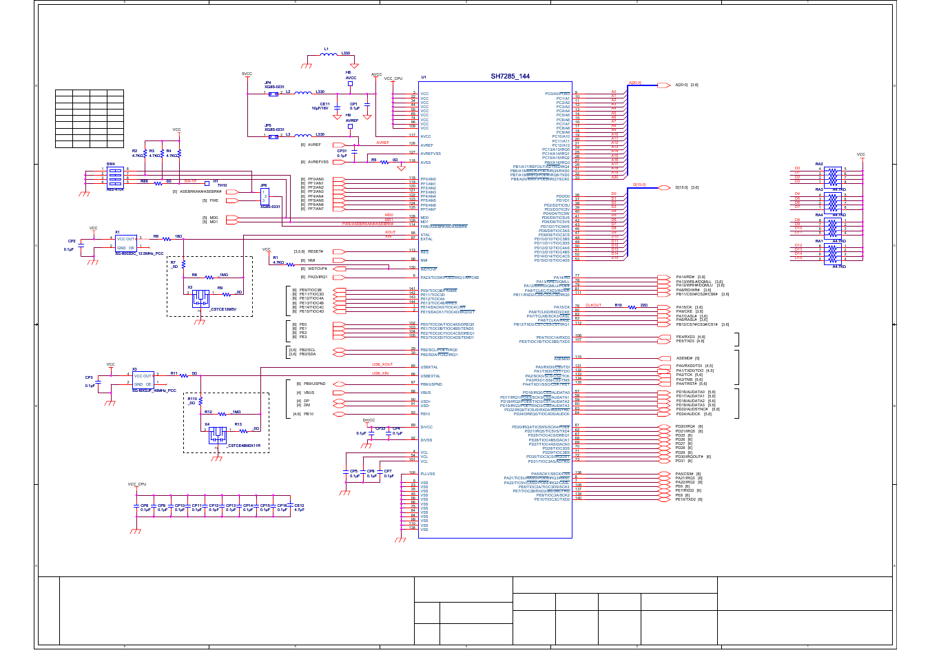Click the X2 ceramic resonator symbol
Screen dimensions: 930x657
tap(200, 298)
